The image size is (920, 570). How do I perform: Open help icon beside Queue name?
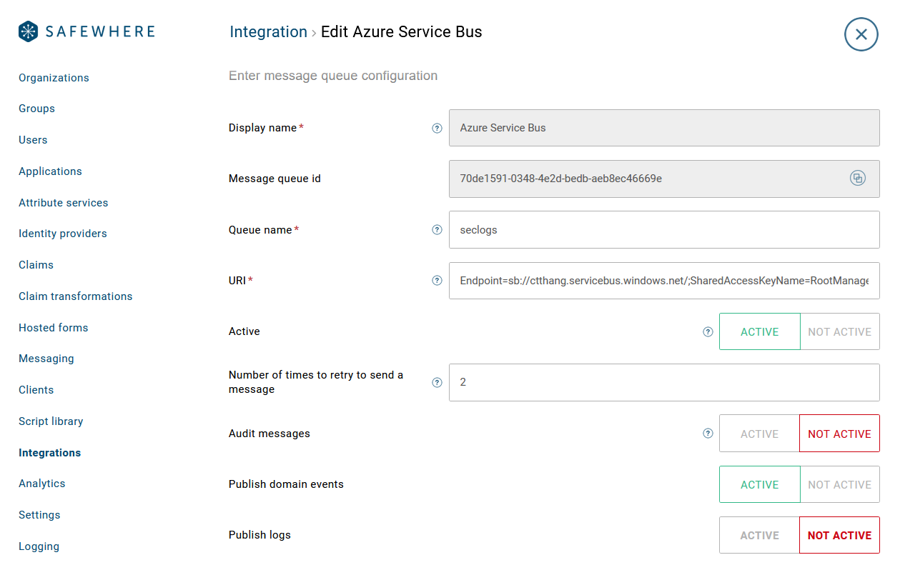tap(437, 230)
